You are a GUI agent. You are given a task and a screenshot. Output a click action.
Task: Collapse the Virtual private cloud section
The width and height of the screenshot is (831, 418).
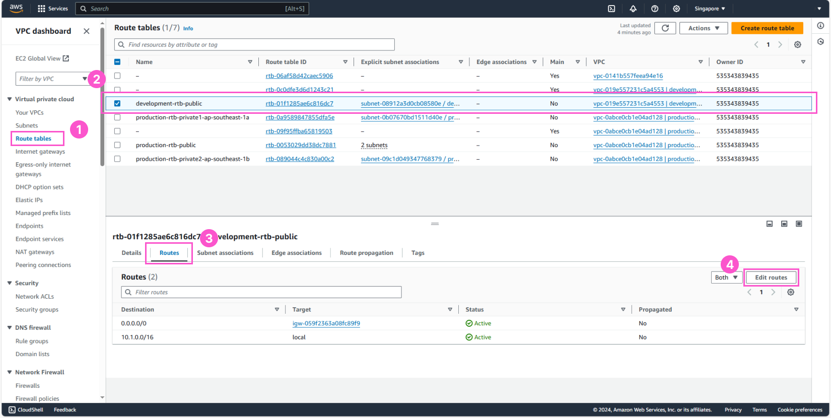(x=10, y=99)
